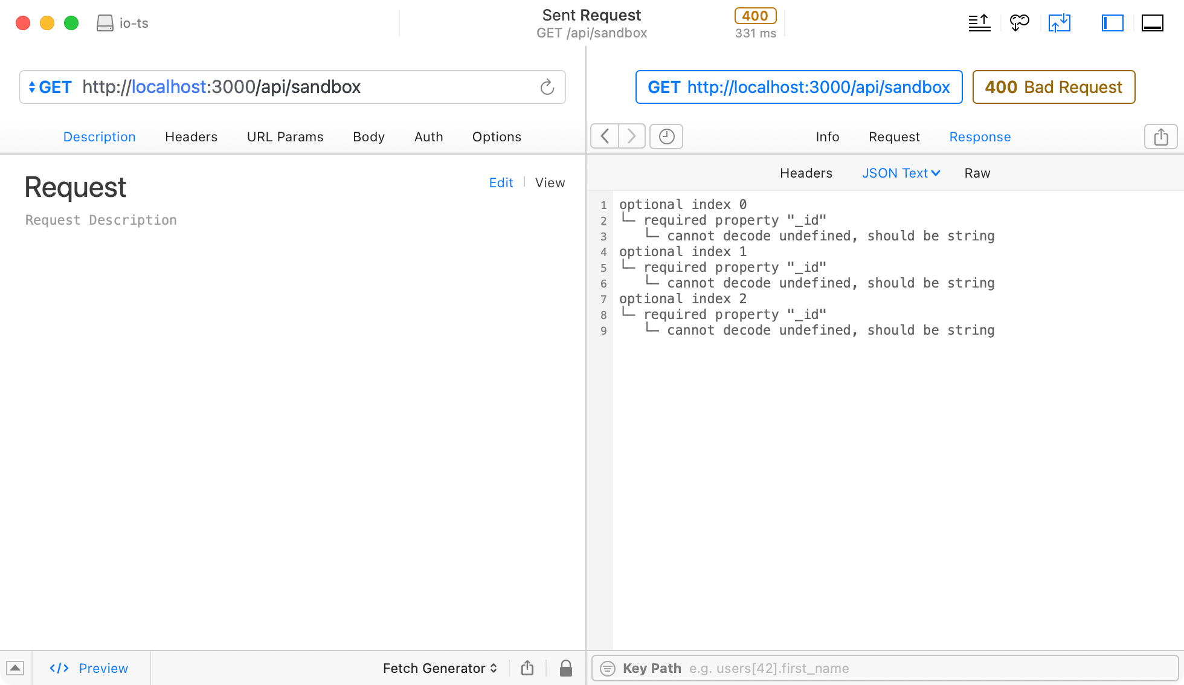This screenshot has width=1184, height=685.
Task: Open the Options tab
Action: point(497,137)
